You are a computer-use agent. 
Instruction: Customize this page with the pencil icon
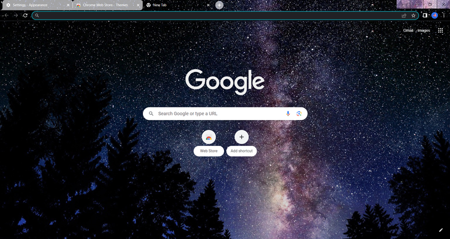tap(441, 230)
